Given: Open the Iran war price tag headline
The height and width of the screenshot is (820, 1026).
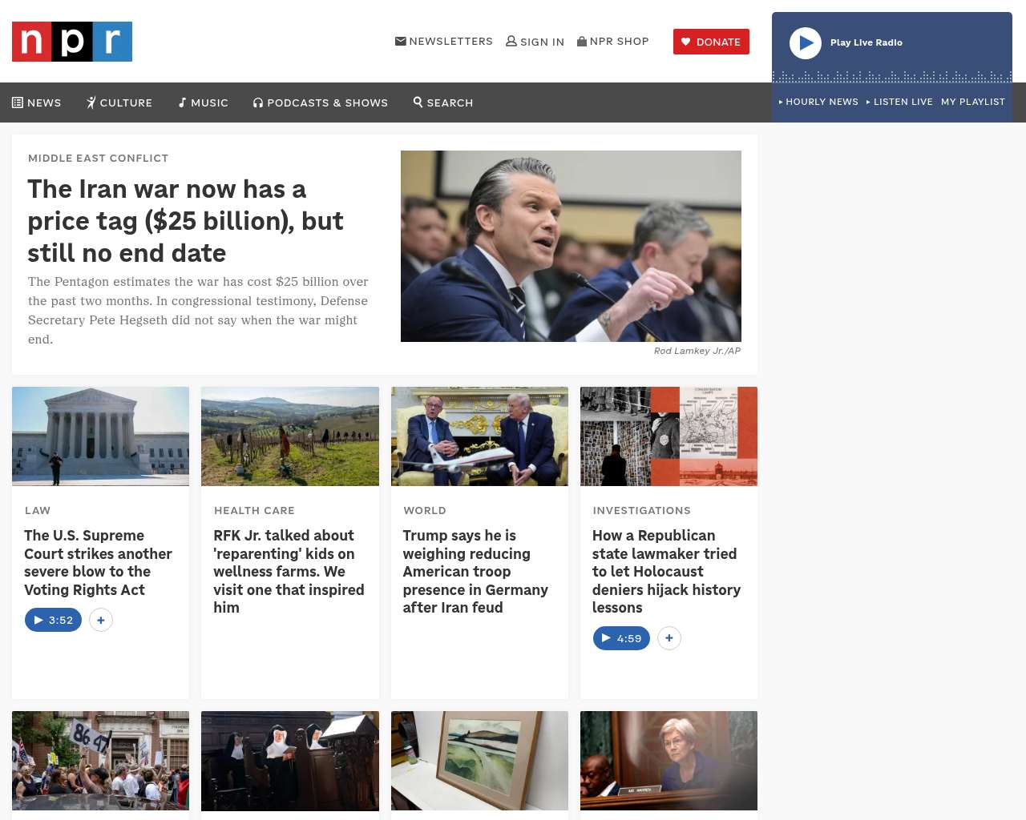Looking at the screenshot, I should pos(186,221).
